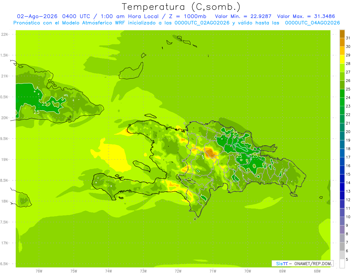Select the green swatch between 24 and 25

coord(342,93)
